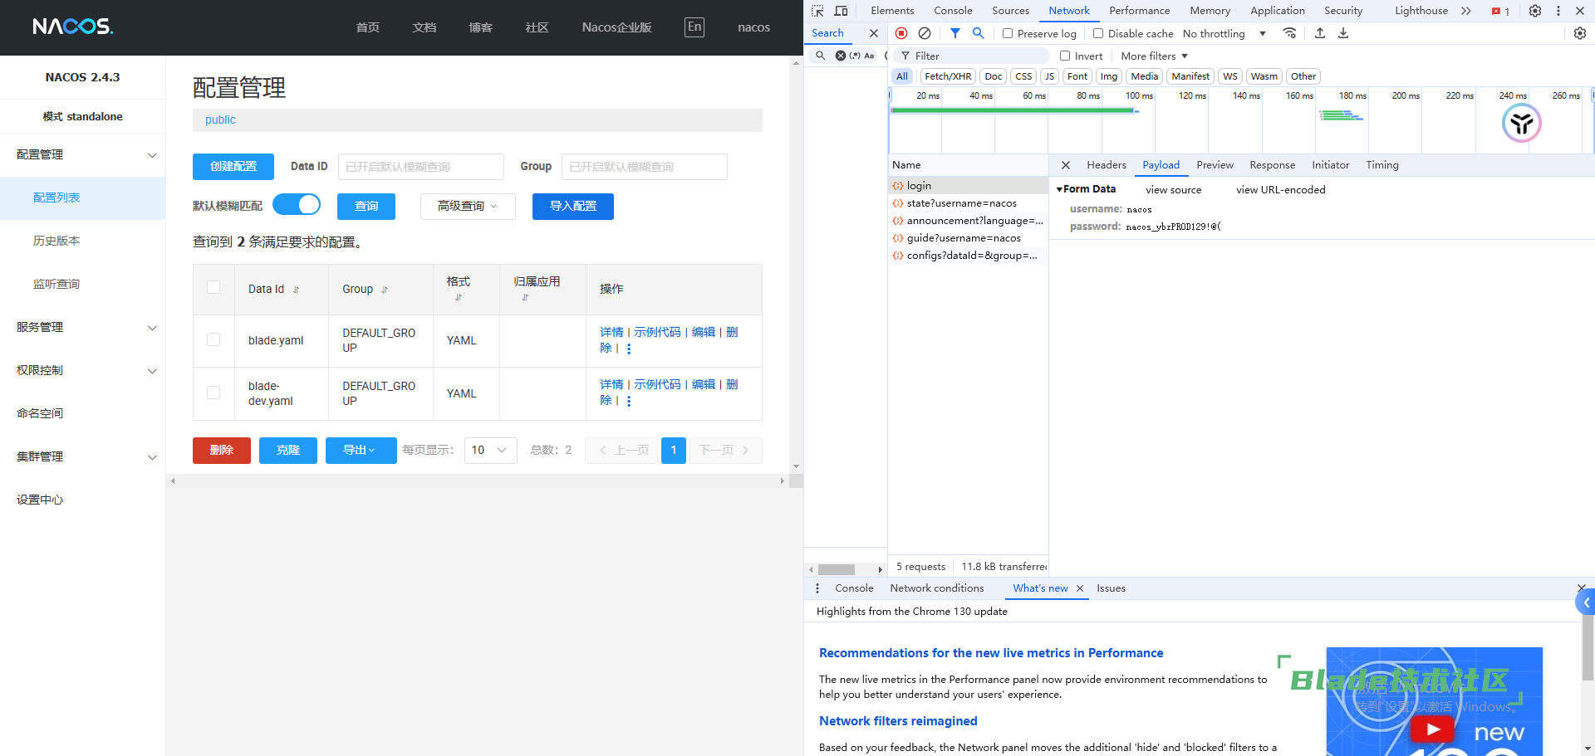Expand the 权限控制 sidebar menu

point(83,370)
